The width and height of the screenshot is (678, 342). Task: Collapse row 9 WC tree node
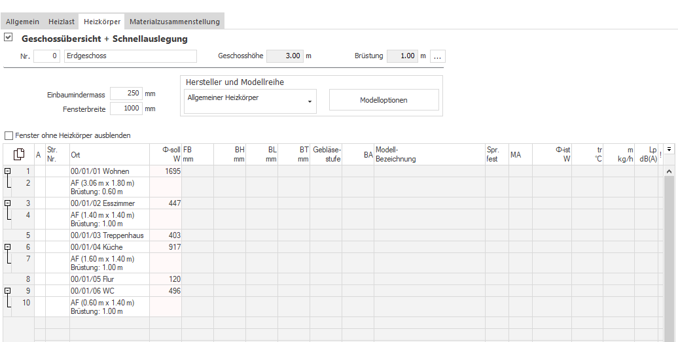click(7, 291)
